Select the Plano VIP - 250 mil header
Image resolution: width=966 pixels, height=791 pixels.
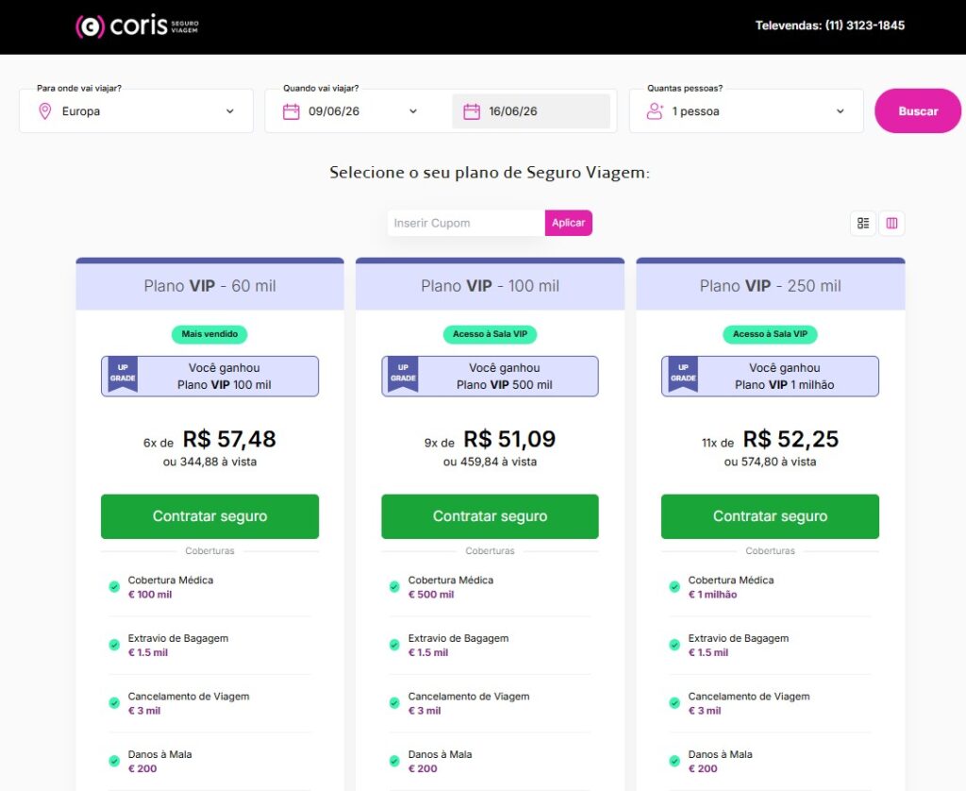pos(770,286)
